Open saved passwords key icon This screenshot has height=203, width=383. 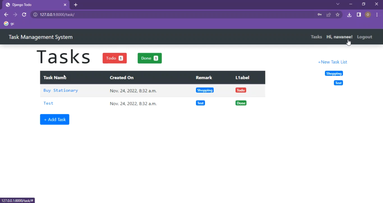(319, 14)
